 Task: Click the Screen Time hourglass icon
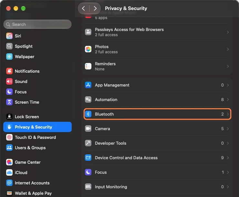(x=9, y=102)
